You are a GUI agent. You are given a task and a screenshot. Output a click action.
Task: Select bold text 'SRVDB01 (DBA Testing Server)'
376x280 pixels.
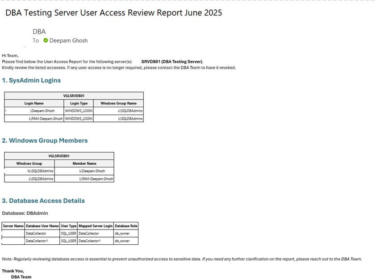[x=172, y=62]
